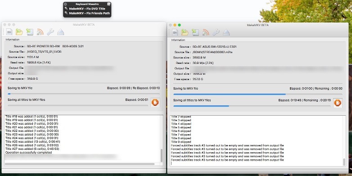Run MakeMKV - Fix DVD Title macro
Image resolution: width=352 pixels, height=176 pixels.
[87, 9]
